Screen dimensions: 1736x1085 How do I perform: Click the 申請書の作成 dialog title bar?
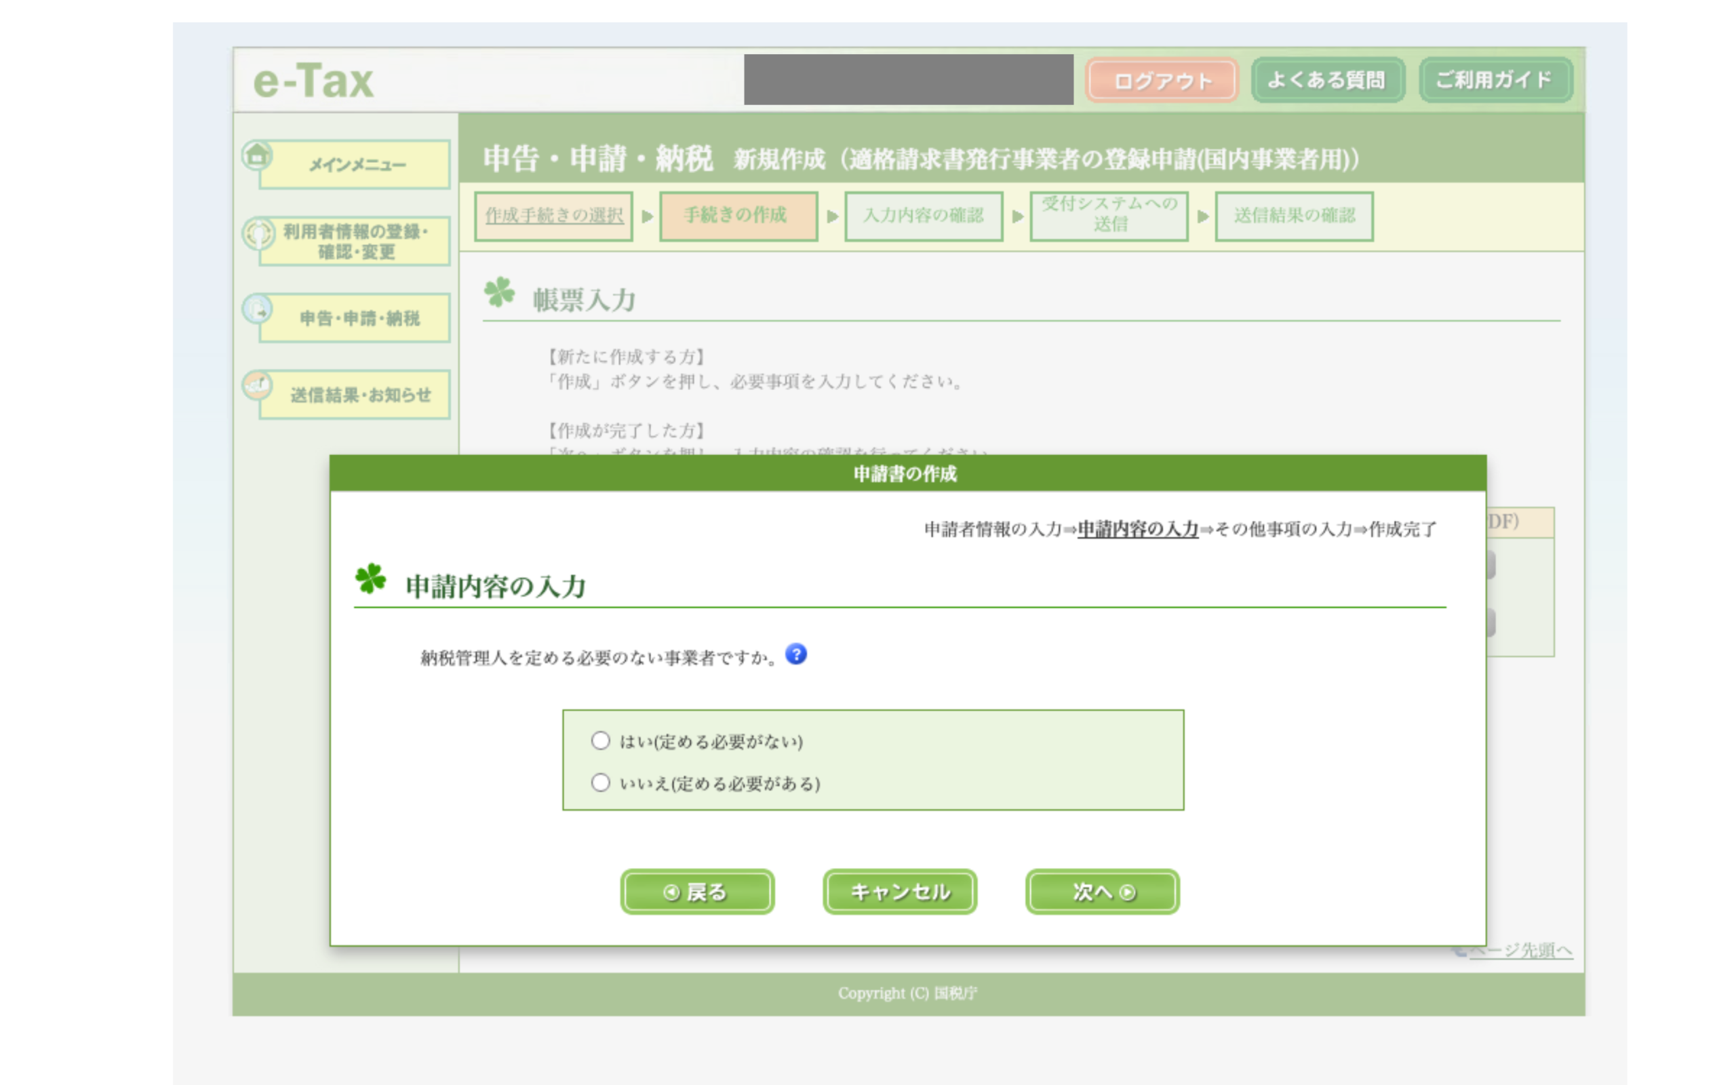click(907, 473)
